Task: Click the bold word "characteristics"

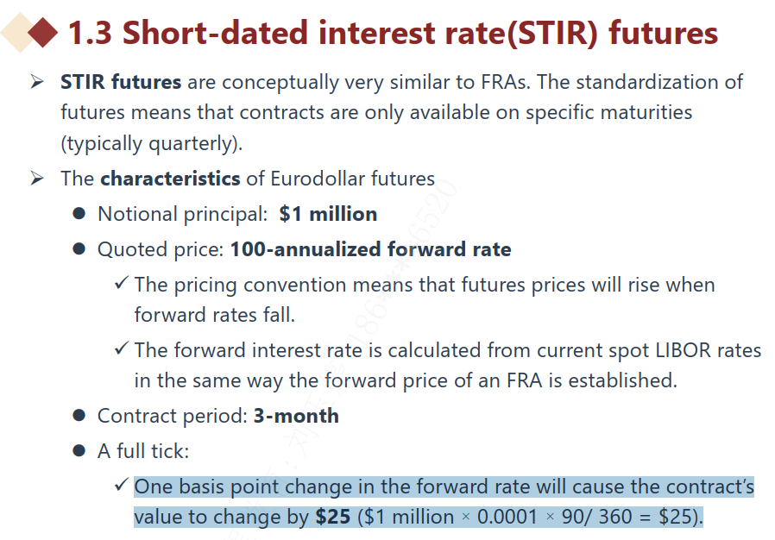Action: tap(170, 179)
